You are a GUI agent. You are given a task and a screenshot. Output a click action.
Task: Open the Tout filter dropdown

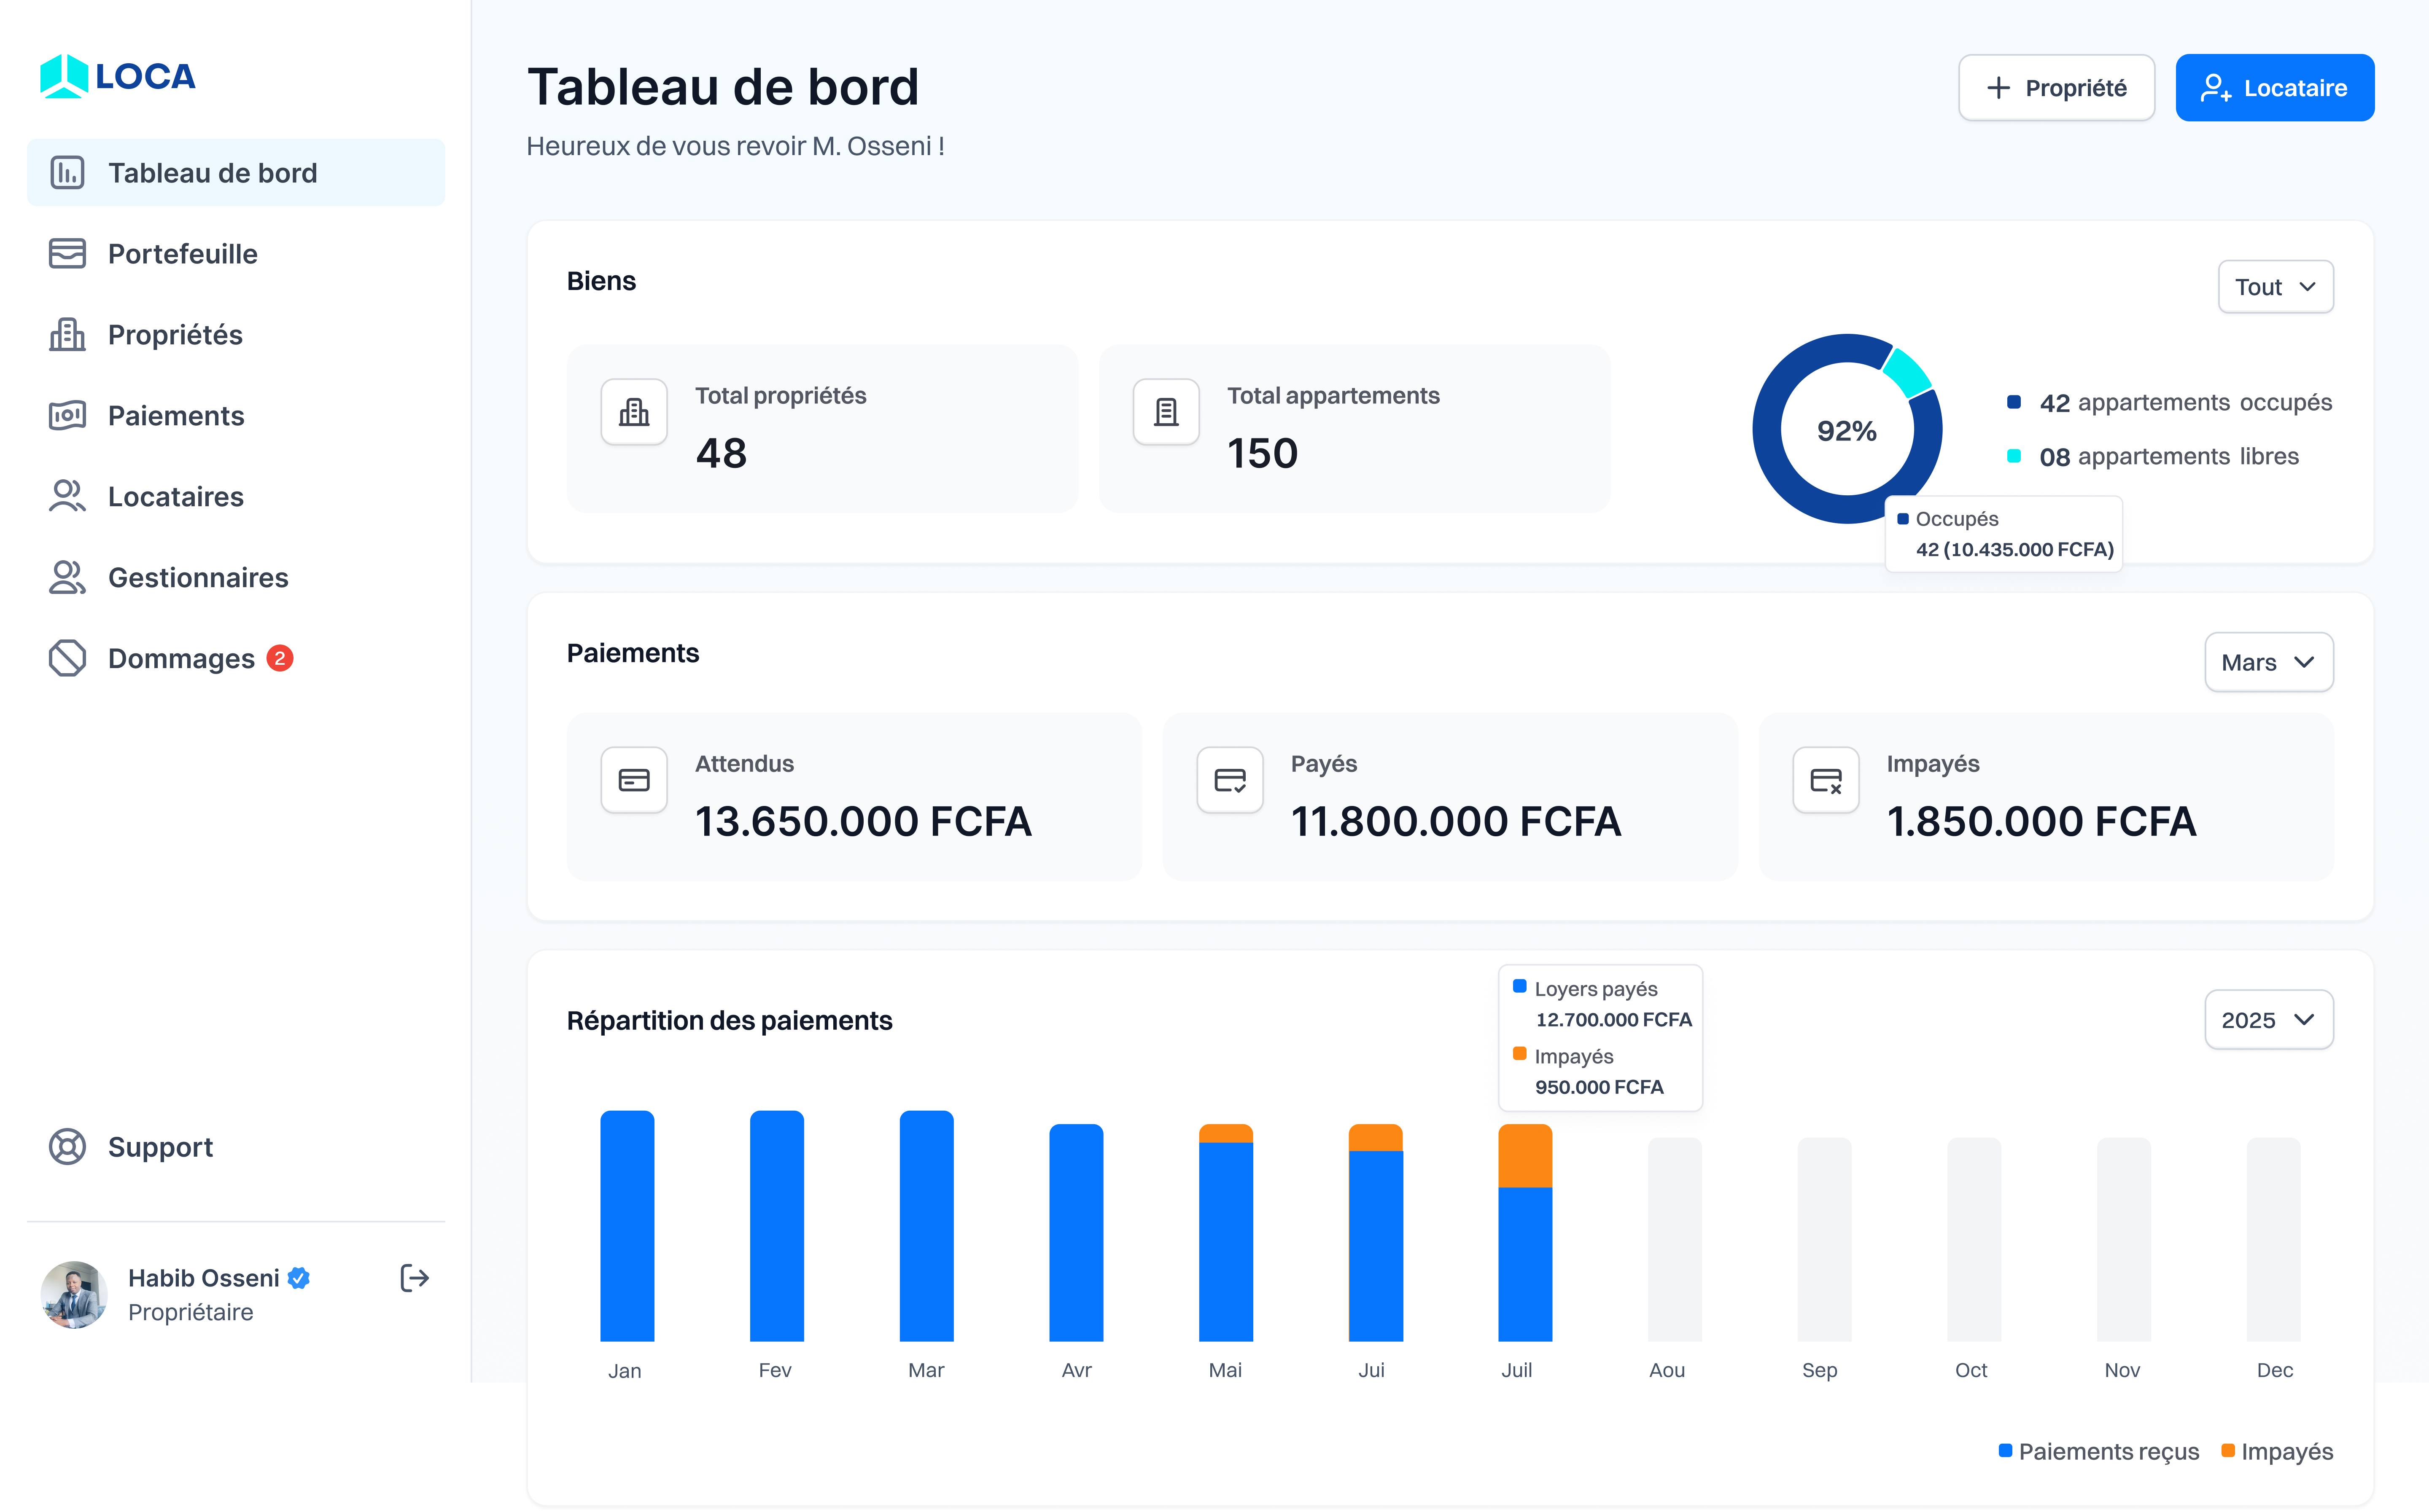(2275, 287)
